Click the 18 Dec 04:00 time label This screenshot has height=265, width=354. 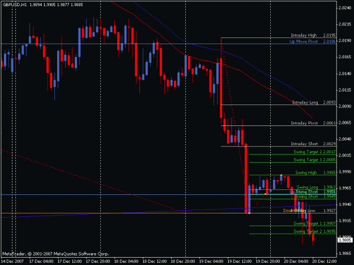(x=126, y=262)
